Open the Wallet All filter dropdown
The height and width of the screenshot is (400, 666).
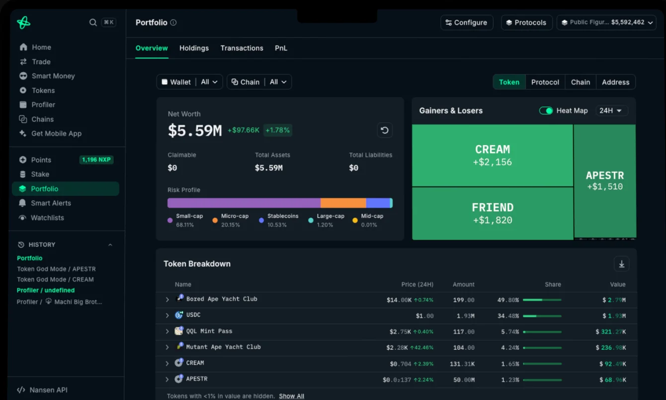coord(190,82)
